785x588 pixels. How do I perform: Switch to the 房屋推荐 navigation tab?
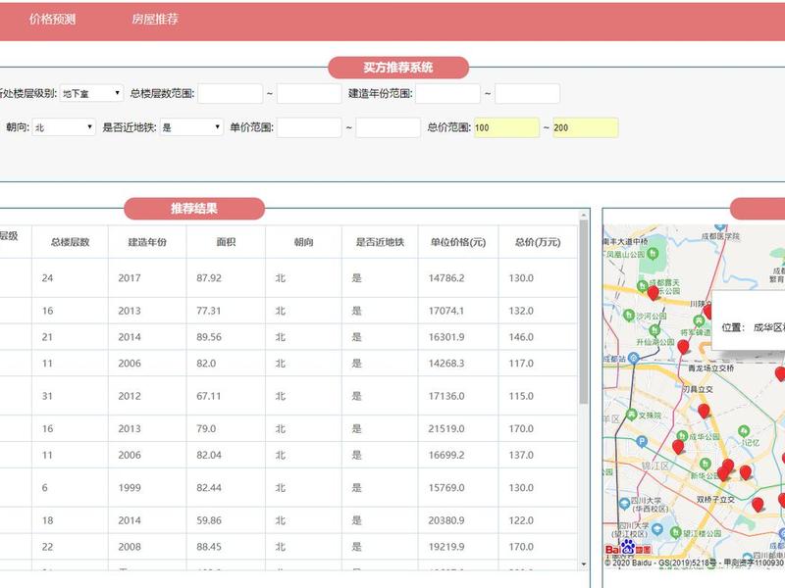click(155, 20)
